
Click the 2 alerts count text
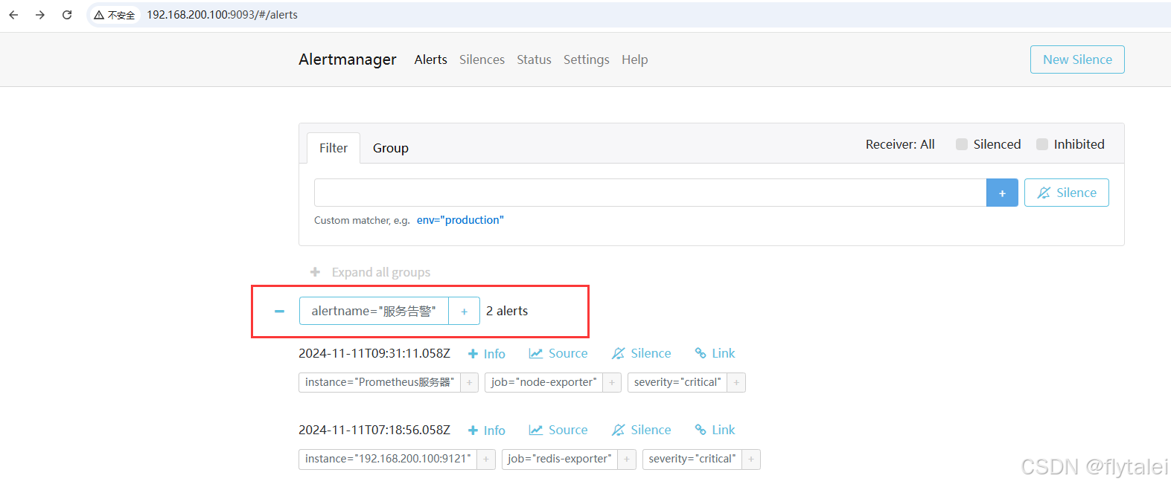pyautogui.click(x=507, y=311)
